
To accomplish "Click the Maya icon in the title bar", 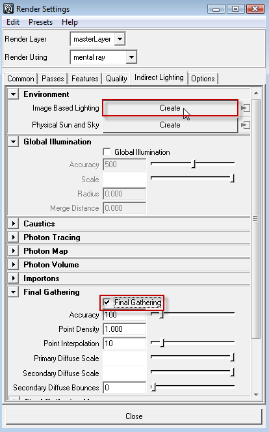I will pyautogui.click(x=8, y=9).
